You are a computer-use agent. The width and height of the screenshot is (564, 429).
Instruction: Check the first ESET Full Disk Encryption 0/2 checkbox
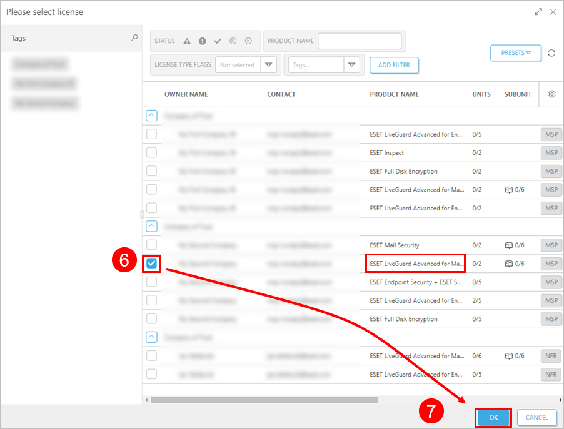click(x=151, y=171)
